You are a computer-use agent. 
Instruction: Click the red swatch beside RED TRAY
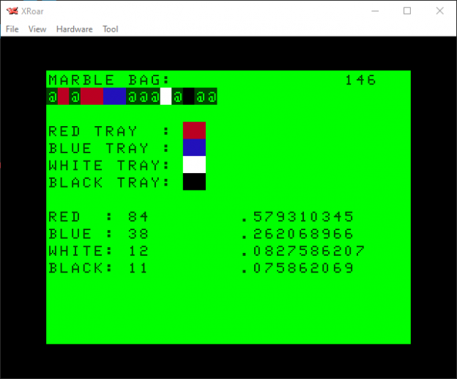pyautogui.click(x=194, y=130)
